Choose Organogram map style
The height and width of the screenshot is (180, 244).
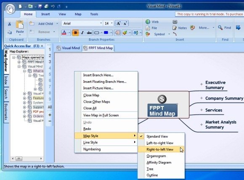click(161, 156)
